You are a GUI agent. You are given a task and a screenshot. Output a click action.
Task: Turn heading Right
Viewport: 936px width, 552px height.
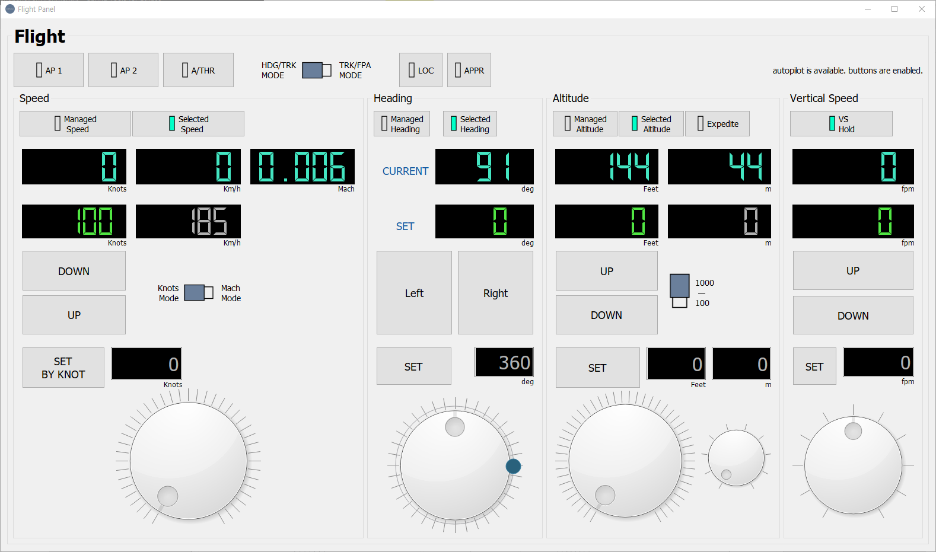[x=495, y=293]
